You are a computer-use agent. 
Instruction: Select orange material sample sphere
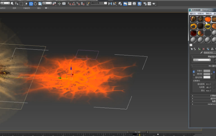click(208, 19)
